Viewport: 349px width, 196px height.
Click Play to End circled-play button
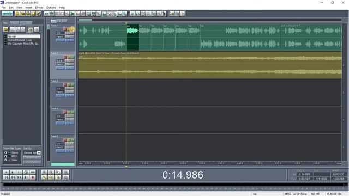(26, 172)
